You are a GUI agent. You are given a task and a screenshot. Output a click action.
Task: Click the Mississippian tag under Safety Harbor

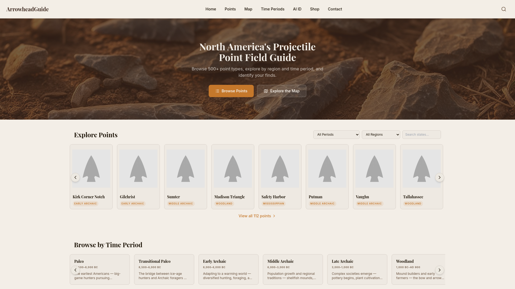[274, 204]
